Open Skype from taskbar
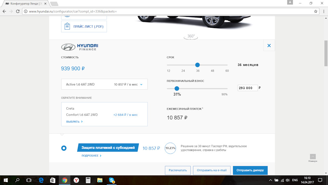 (x=112, y=180)
